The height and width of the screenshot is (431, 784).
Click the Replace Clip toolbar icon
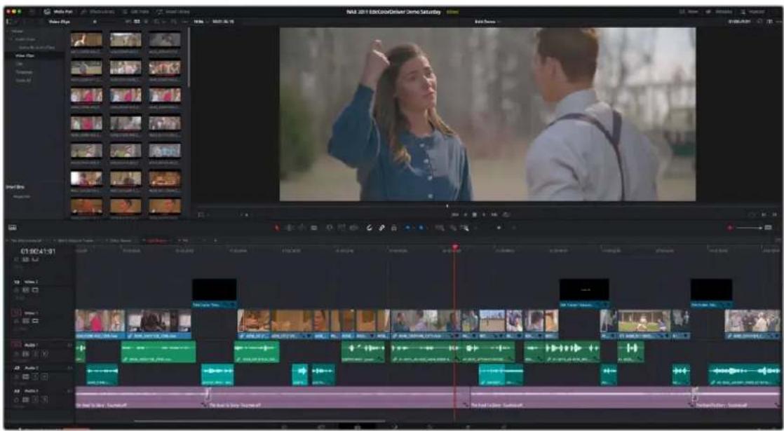point(353,228)
